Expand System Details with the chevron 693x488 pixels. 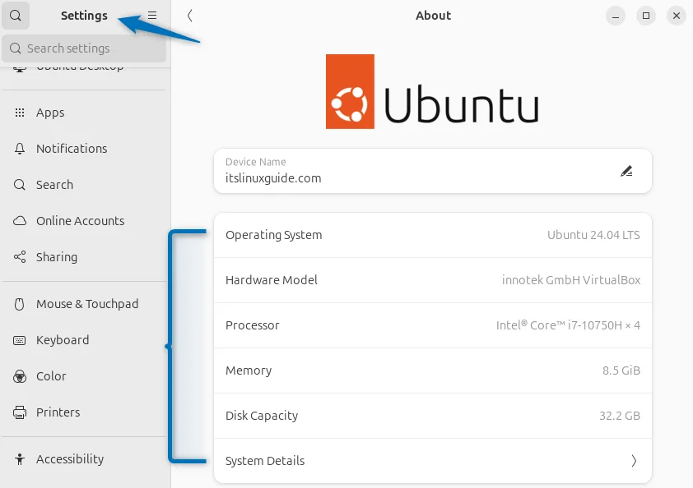click(634, 461)
